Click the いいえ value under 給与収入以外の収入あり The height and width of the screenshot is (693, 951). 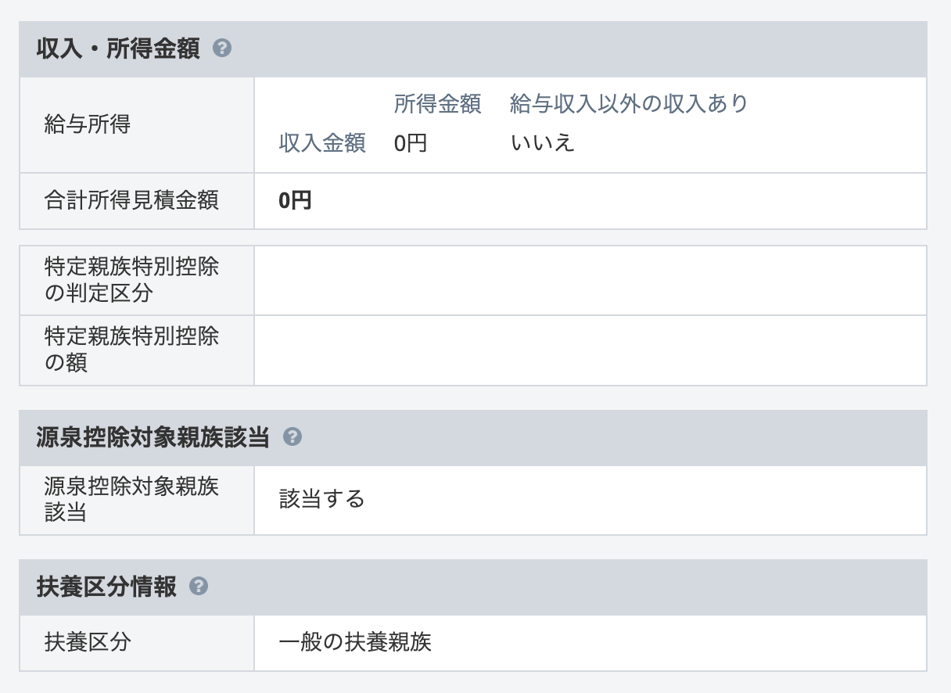coord(543,143)
